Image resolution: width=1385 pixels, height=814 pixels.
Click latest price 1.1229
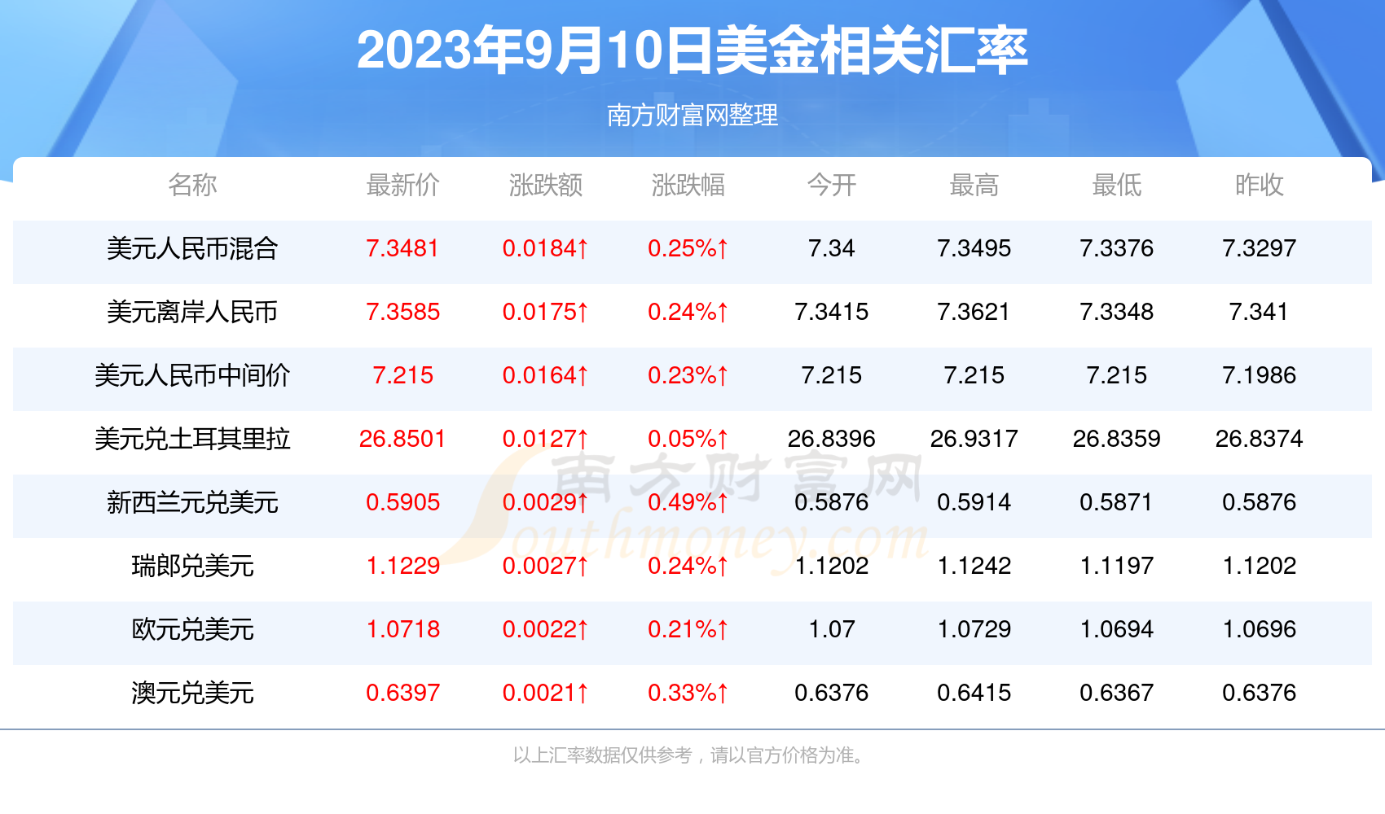(402, 566)
